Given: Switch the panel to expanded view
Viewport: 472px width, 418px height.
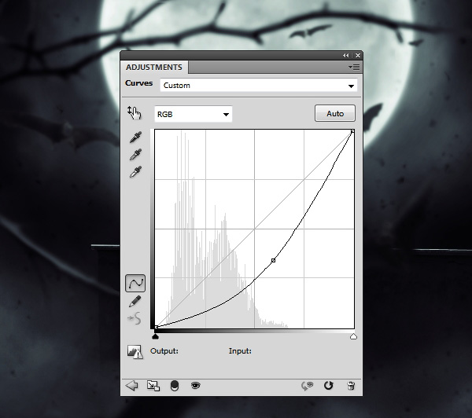Looking at the screenshot, I should (x=153, y=386).
